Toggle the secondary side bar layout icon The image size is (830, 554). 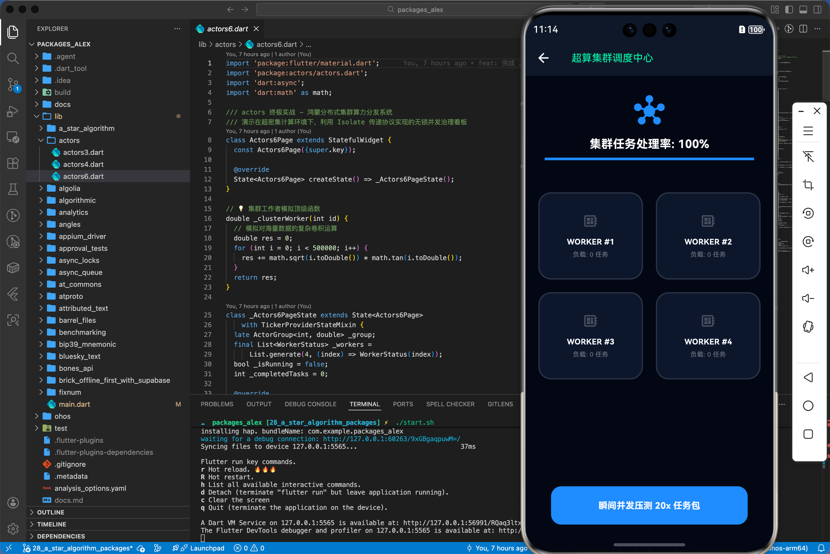817,10
